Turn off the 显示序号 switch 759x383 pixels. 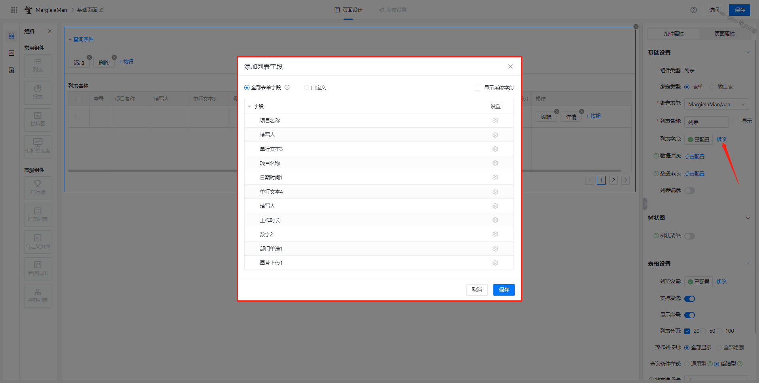click(689, 315)
